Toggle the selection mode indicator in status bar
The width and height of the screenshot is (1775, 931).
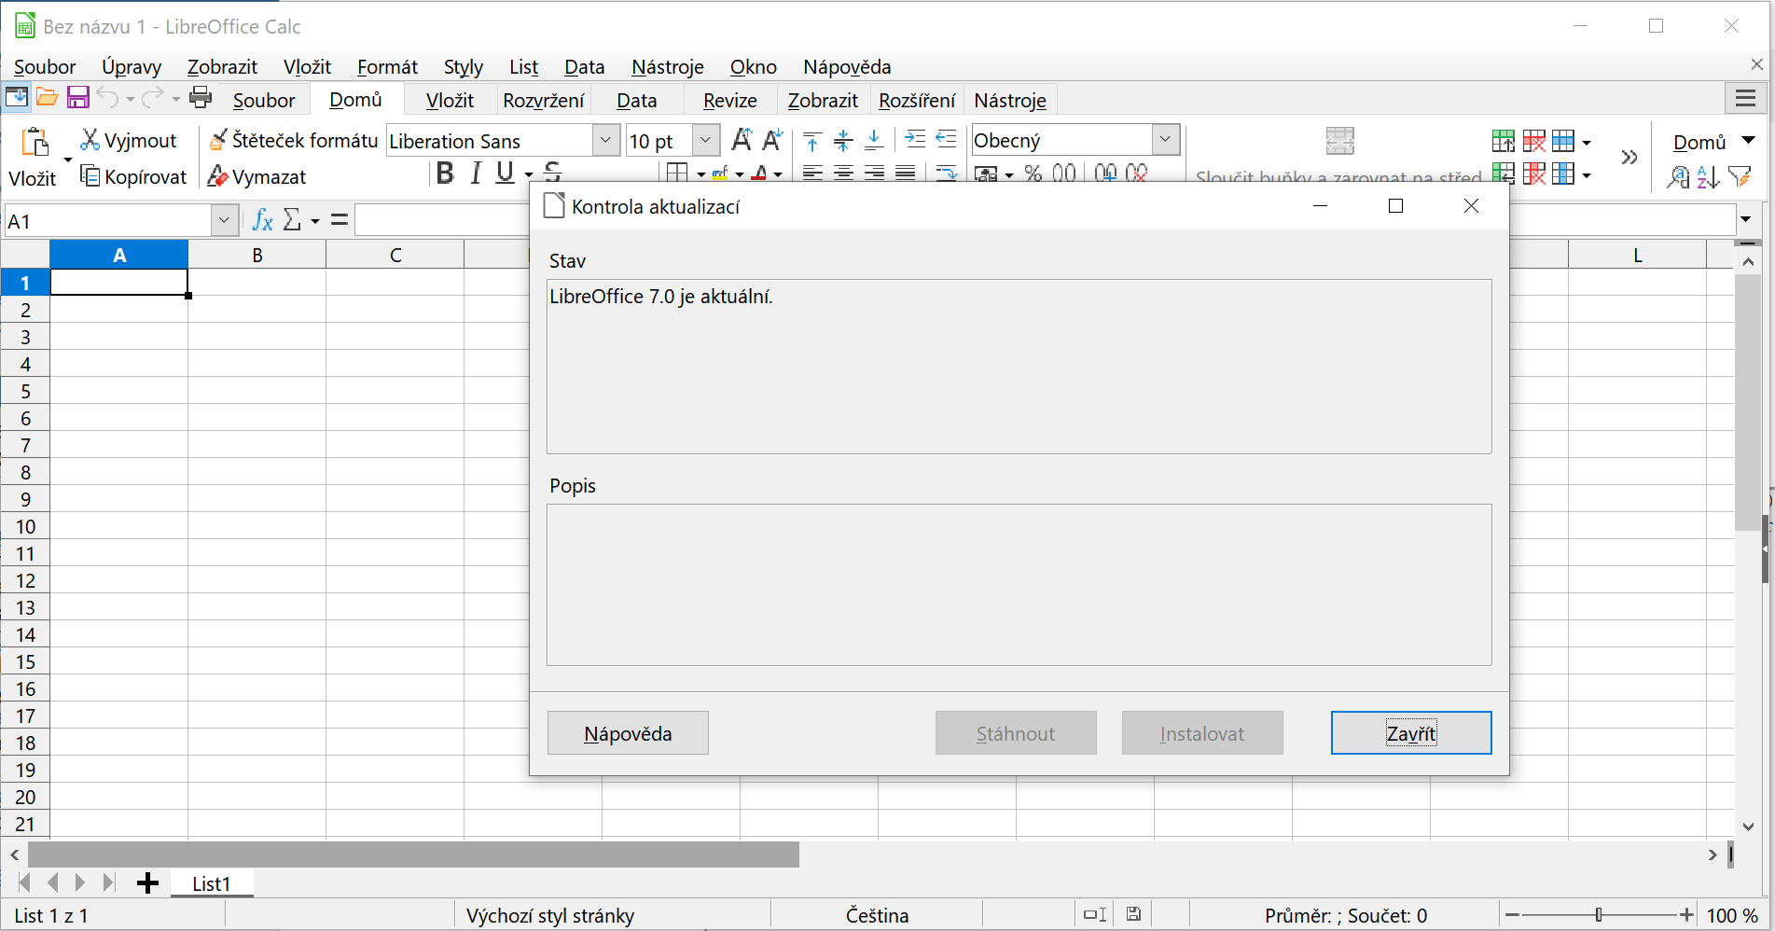pyautogui.click(x=1094, y=914)
